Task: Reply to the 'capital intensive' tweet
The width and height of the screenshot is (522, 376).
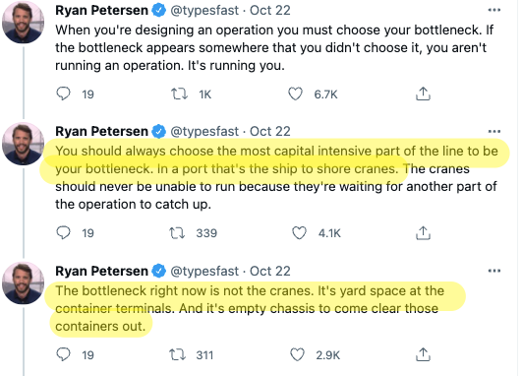Action: point(63,232)
